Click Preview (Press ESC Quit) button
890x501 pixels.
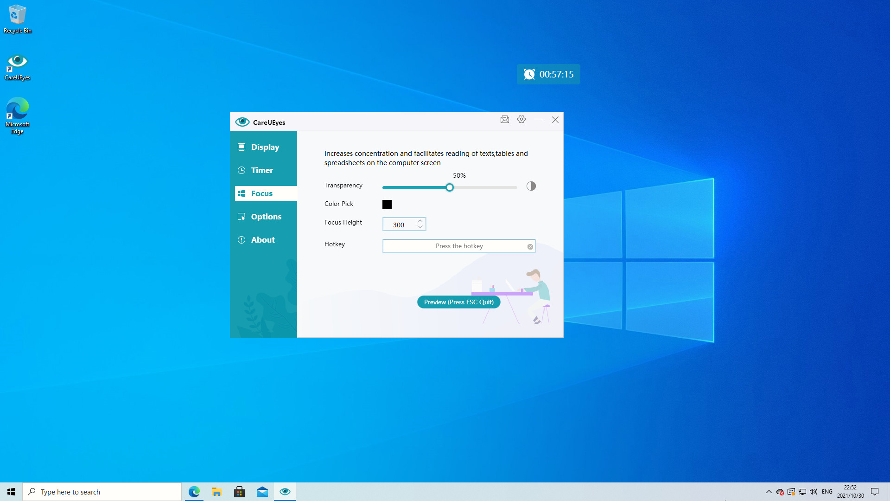click(x=458, y=302)
